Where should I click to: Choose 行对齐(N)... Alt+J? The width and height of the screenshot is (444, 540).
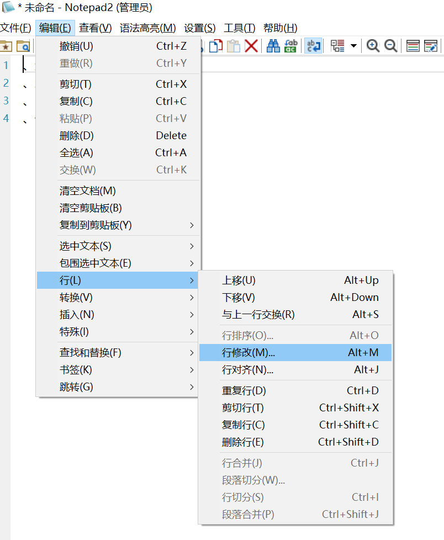295,370
